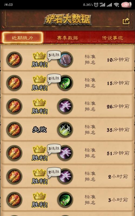
Task: Tap opponent Priest icon in 51分钟前 match
Action: (x=65, y=153)
